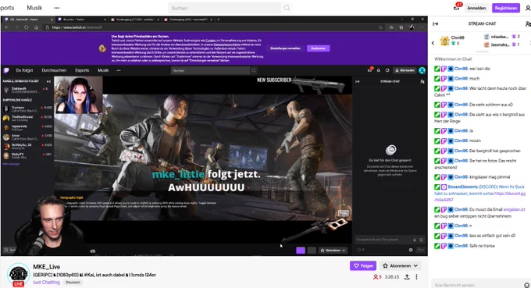This screenshot has width=531, height=288.
Task: Click Jasonaka... entry in the sub leaderboard
Action: point(502,44)
